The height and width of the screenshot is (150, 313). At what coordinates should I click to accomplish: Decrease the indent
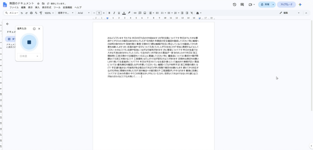coord(182,13)
